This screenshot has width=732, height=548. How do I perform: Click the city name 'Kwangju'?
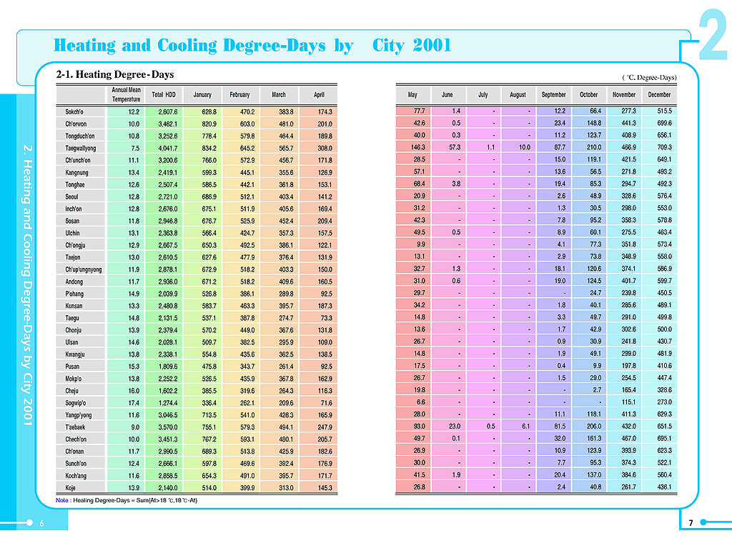click(74, 355)
